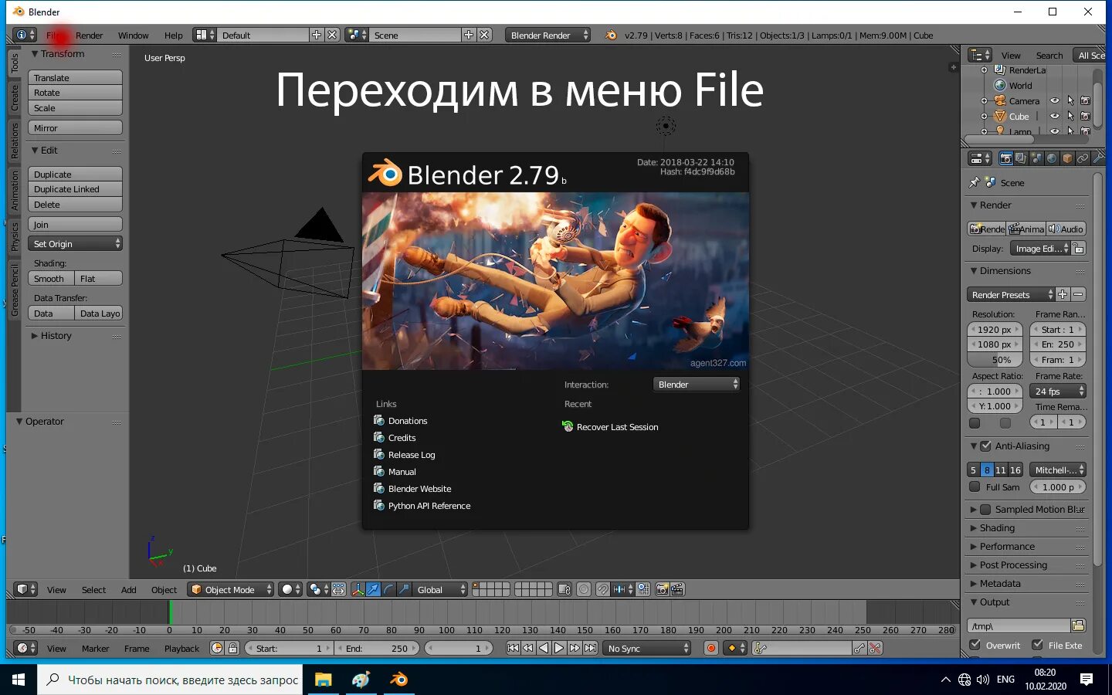Image resolution: width=1112 pixels, height=695 pixels.
Task: Enable Sampled Motion Blur checkbox
Action: 985,509
